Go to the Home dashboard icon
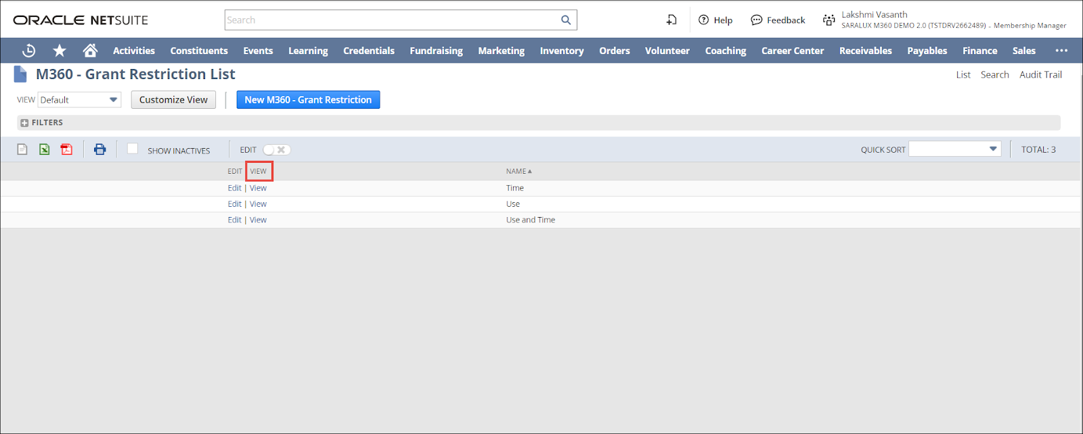This screenshot has width=1083, height=434. pos(90,51)
